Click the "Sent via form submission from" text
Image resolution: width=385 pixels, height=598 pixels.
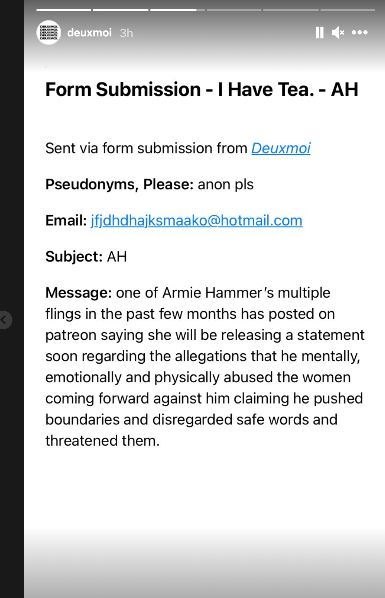coord(146,148)
